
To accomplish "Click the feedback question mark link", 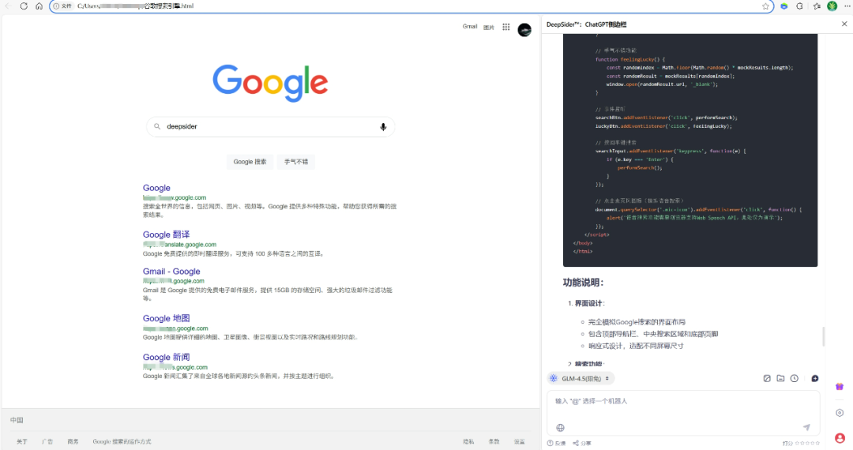I will coord(556,443).
